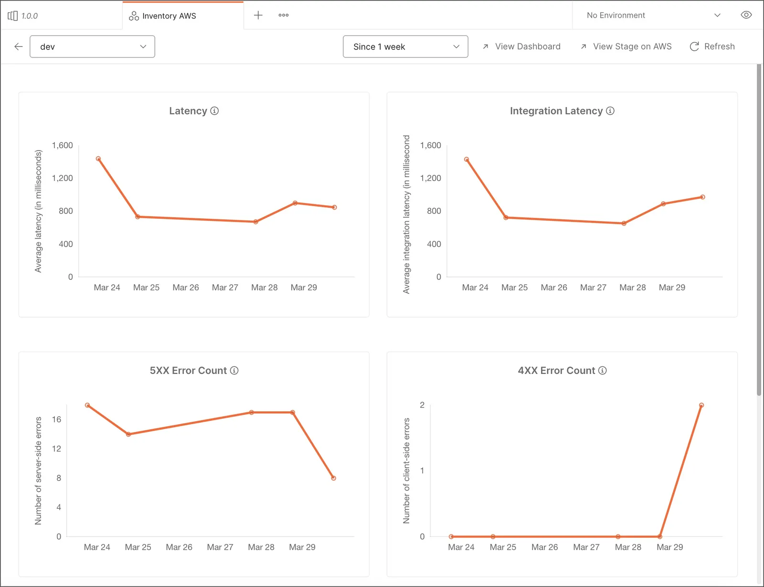The image size is (764, 587).
Task: Open the Latency info icon
Action: (x=214, y=111)
